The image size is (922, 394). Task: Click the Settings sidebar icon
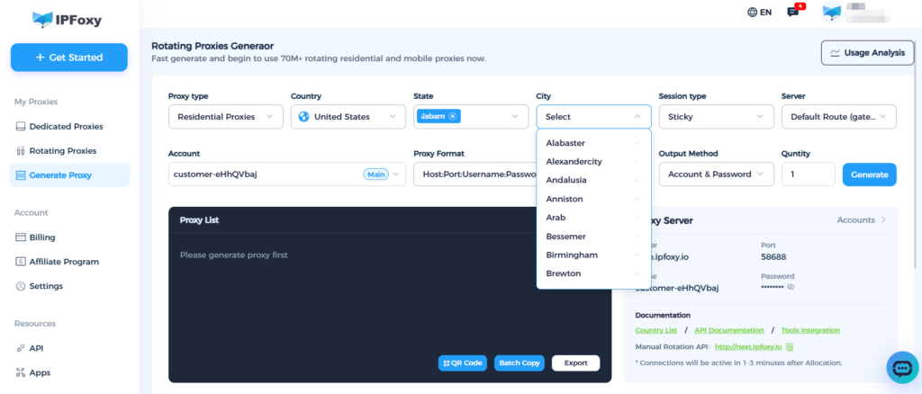(20, 286)
